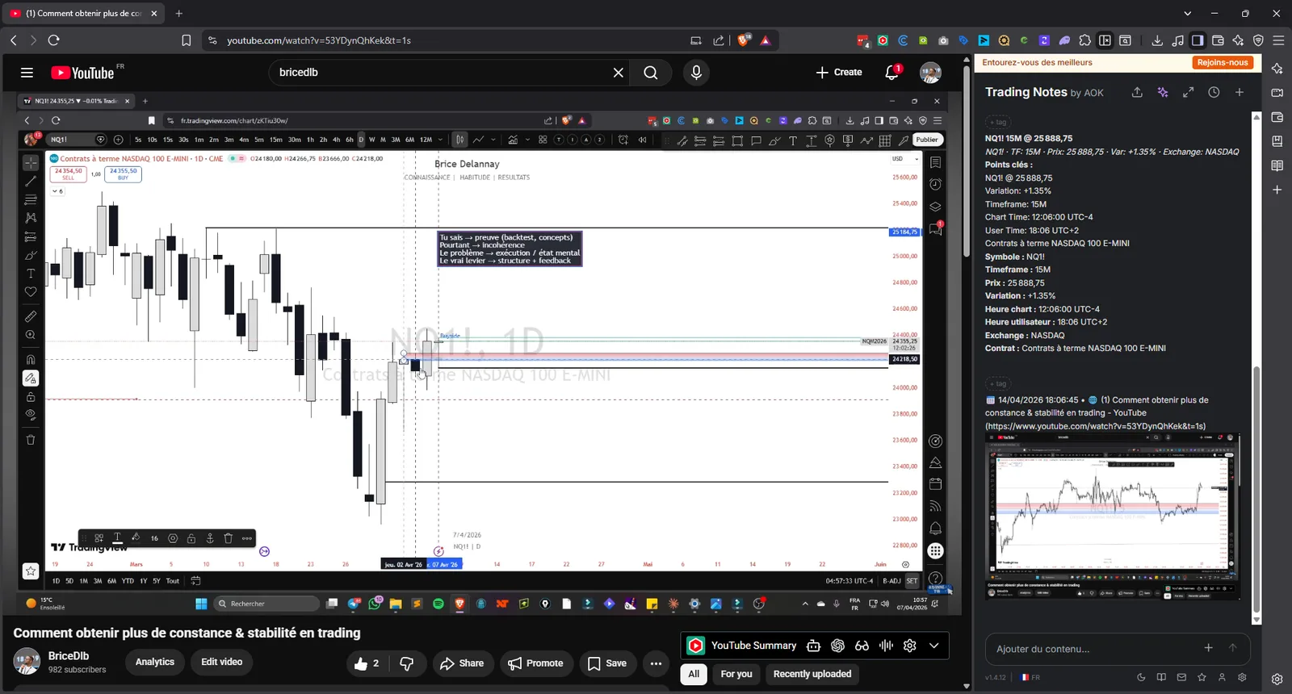Select the Recently uploaded chip
The height and width of the screenshot is (694, 1292).
(812, 674)
